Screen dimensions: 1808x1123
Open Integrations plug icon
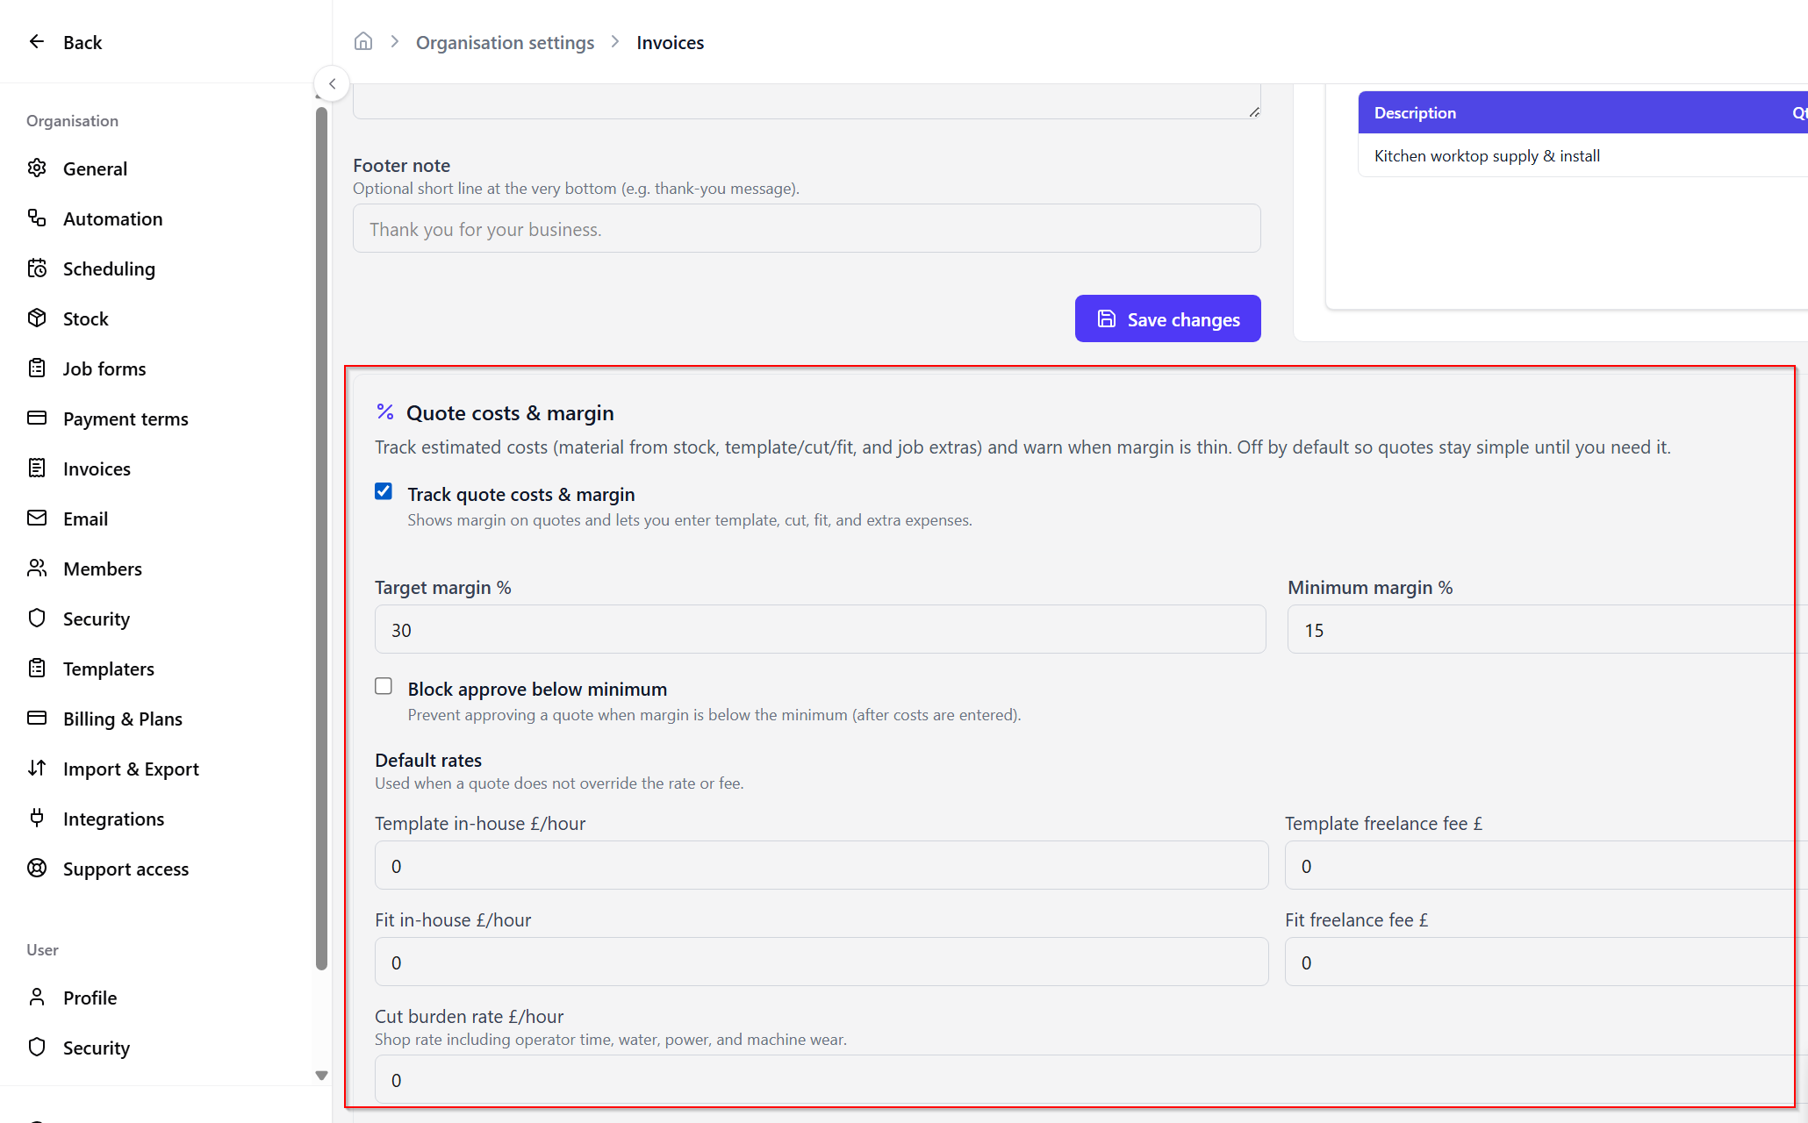click(x=37, y=818)
